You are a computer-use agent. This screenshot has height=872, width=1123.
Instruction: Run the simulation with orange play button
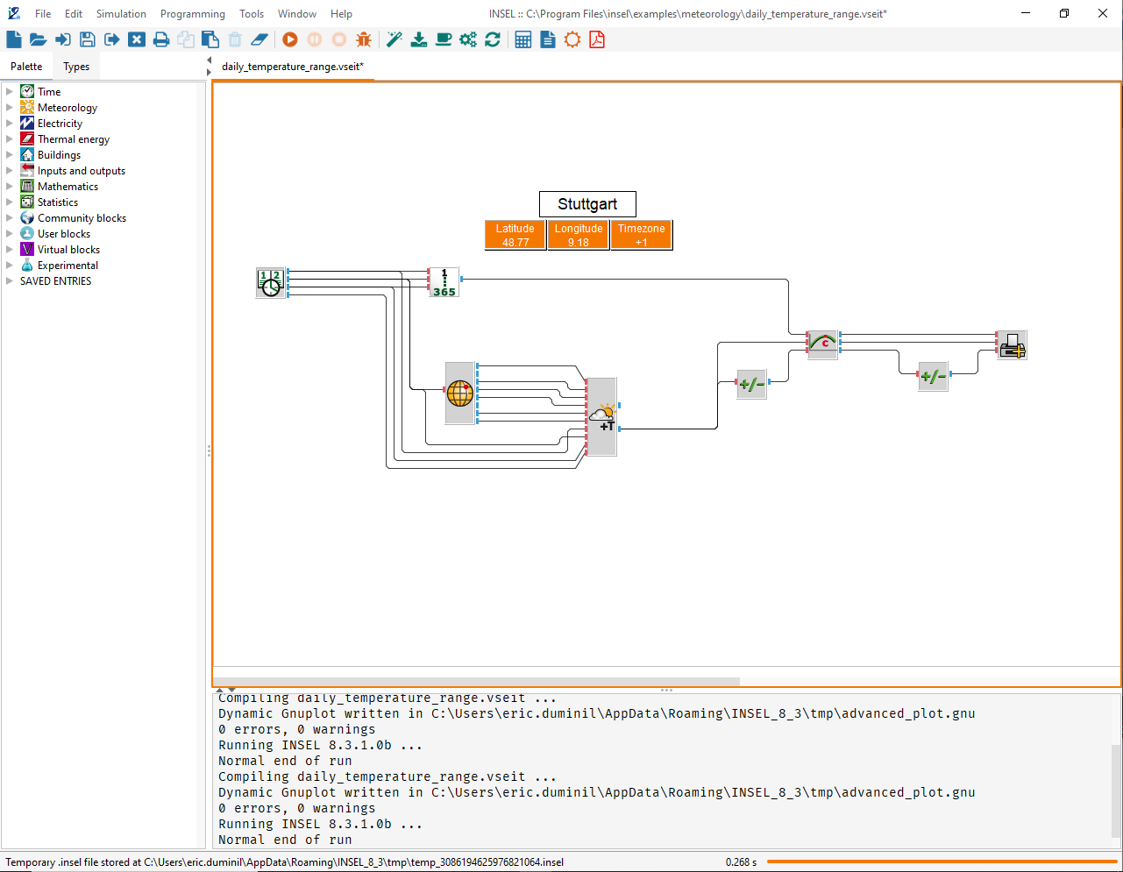click(290, 39)
